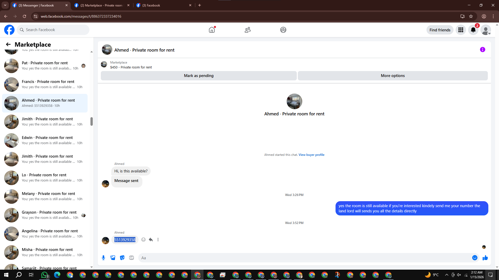Open more options for Ahmed's message
This screenshot has height=280, width=499.
pyautogui.click(x=158, y=240)
